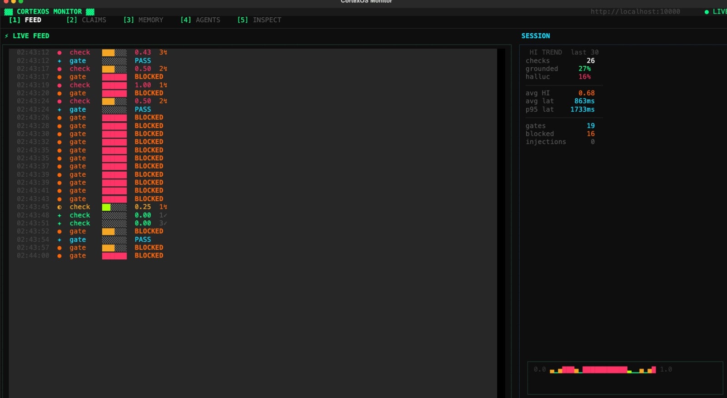The height and width of the screenshot is (398, 727).
Task: Click the SESSION panel heading
Action: (x=536, y=36)
